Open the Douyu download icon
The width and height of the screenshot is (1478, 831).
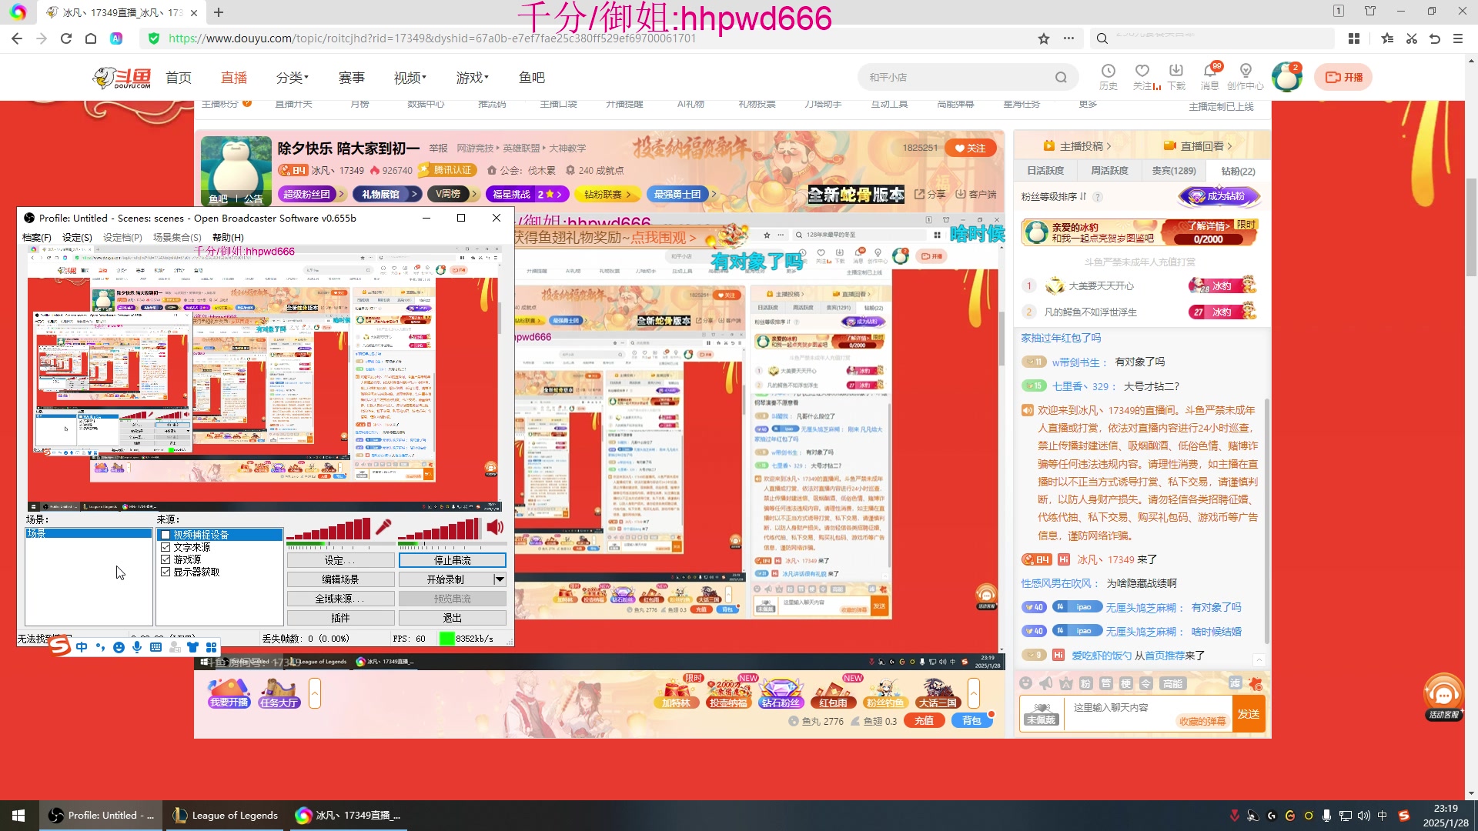(1176, 71)
